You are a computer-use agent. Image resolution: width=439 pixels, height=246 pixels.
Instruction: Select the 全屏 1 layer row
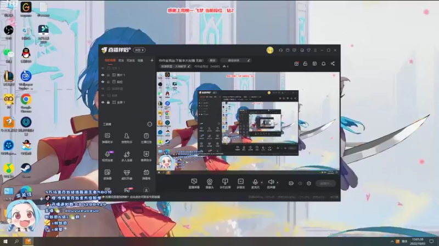coord(127,102)
